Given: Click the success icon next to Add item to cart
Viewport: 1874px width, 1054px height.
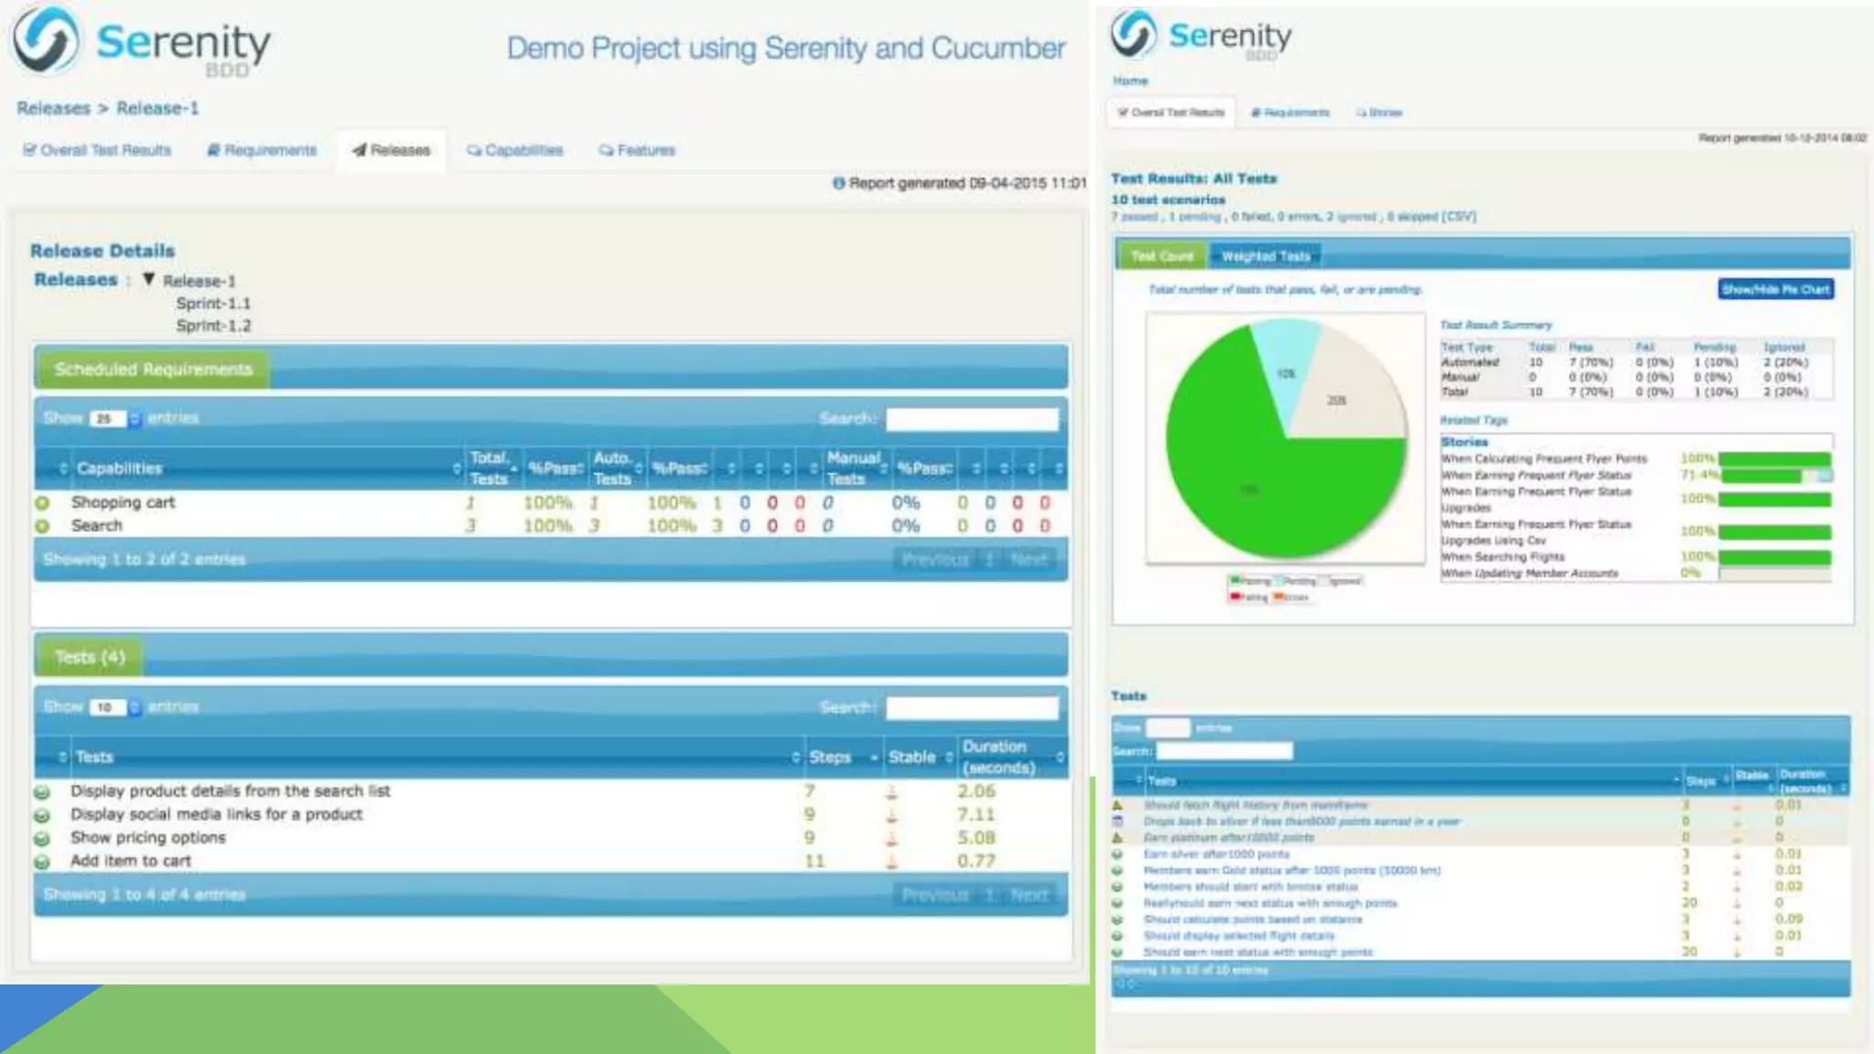Looking at the screenshot, I should (42, 862).
